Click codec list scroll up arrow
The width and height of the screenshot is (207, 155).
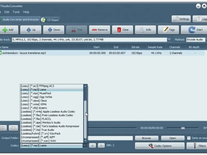(x=85, y=86)
